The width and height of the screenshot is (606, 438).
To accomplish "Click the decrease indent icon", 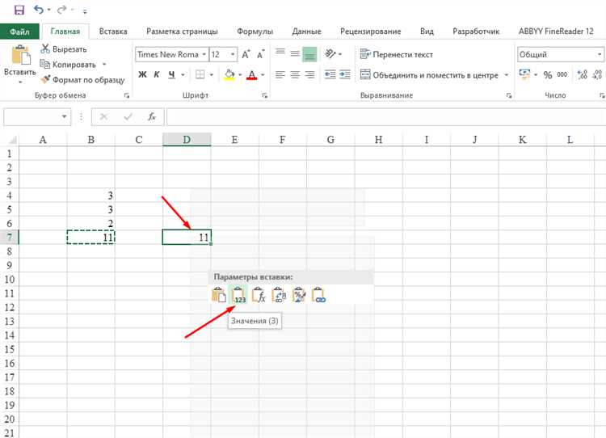I will pos(330,74).
